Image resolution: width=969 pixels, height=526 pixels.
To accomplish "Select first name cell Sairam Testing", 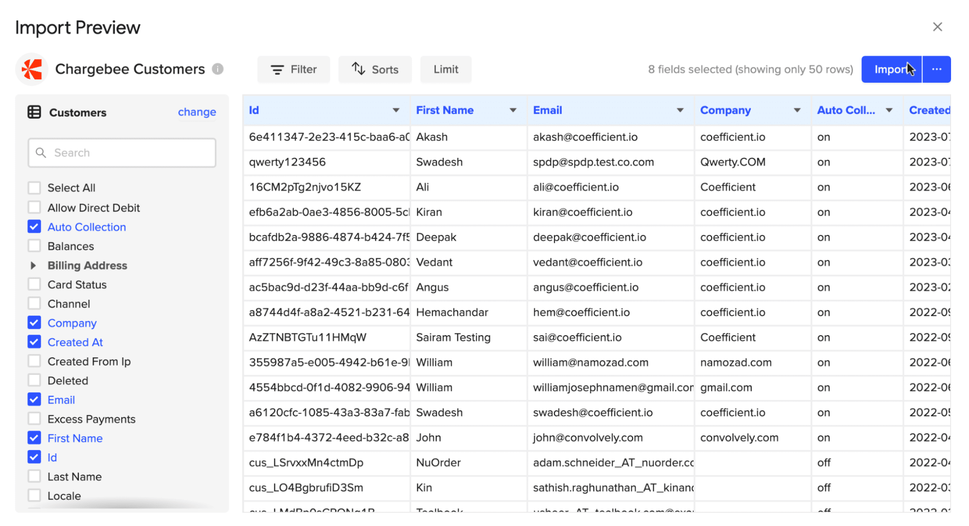I will coord(469,338).
